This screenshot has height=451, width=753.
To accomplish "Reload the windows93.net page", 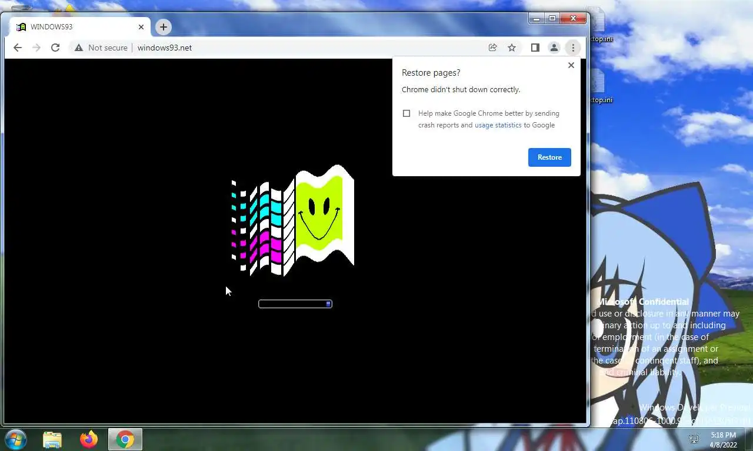I will tap(55, 48).
